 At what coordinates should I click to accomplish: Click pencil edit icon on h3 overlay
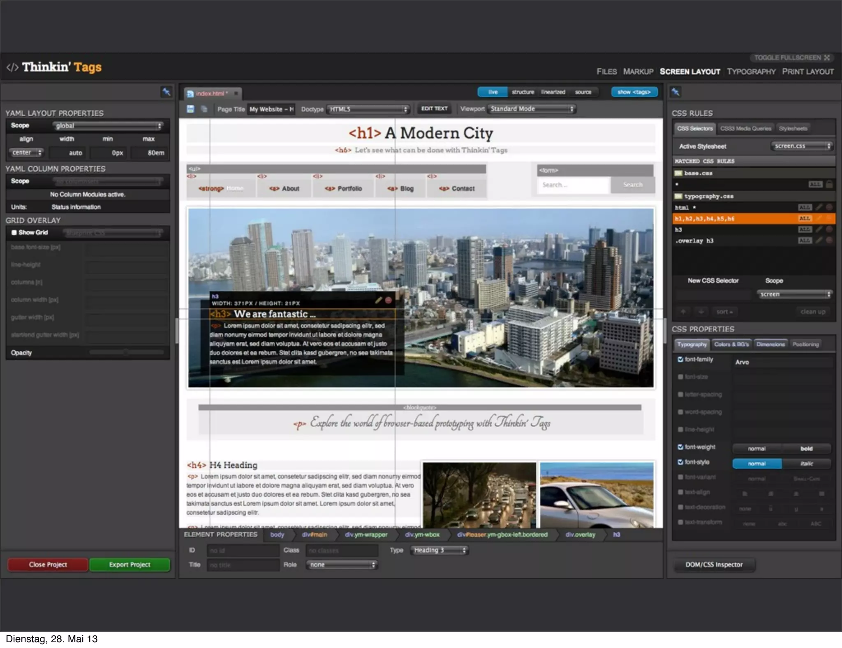click(379, 300)
